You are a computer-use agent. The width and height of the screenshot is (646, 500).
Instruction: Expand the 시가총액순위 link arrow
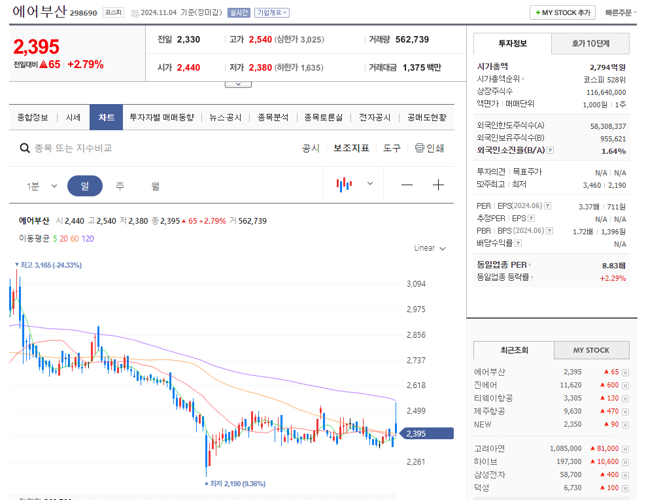click(x=523, y=79)
